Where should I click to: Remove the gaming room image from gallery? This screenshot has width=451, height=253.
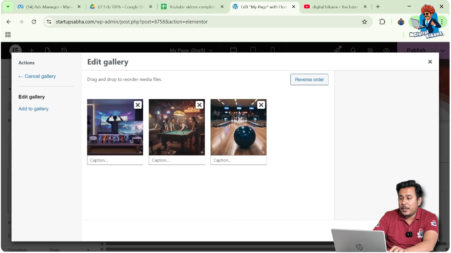[138, 105]
